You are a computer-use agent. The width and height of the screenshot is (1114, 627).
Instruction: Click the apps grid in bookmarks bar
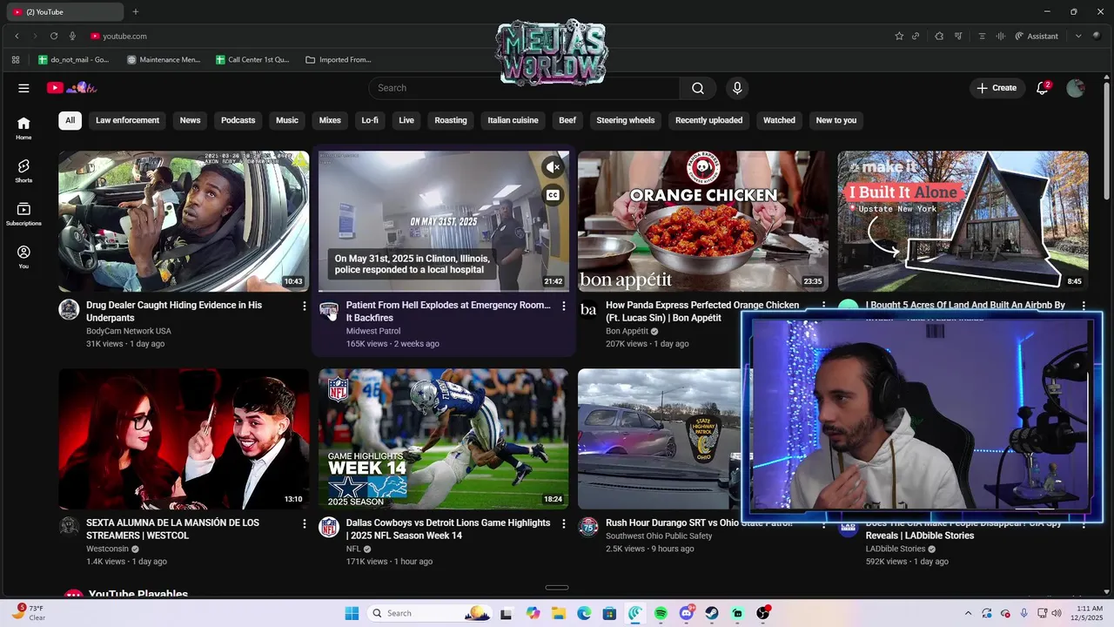(16, 60)
